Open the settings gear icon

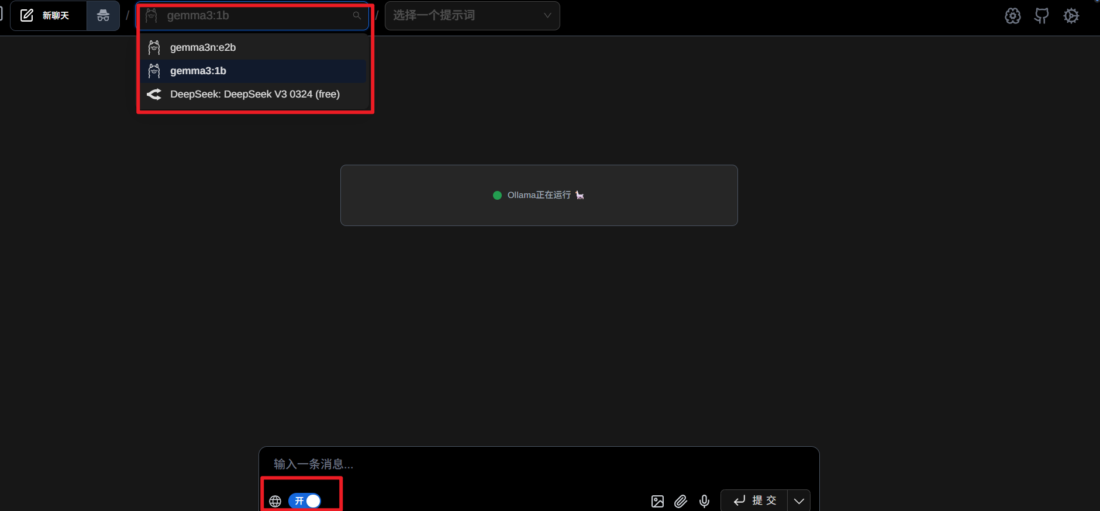coord(1071,16)
